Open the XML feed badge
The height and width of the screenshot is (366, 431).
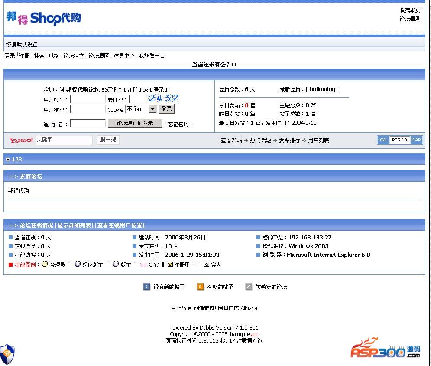383,140
